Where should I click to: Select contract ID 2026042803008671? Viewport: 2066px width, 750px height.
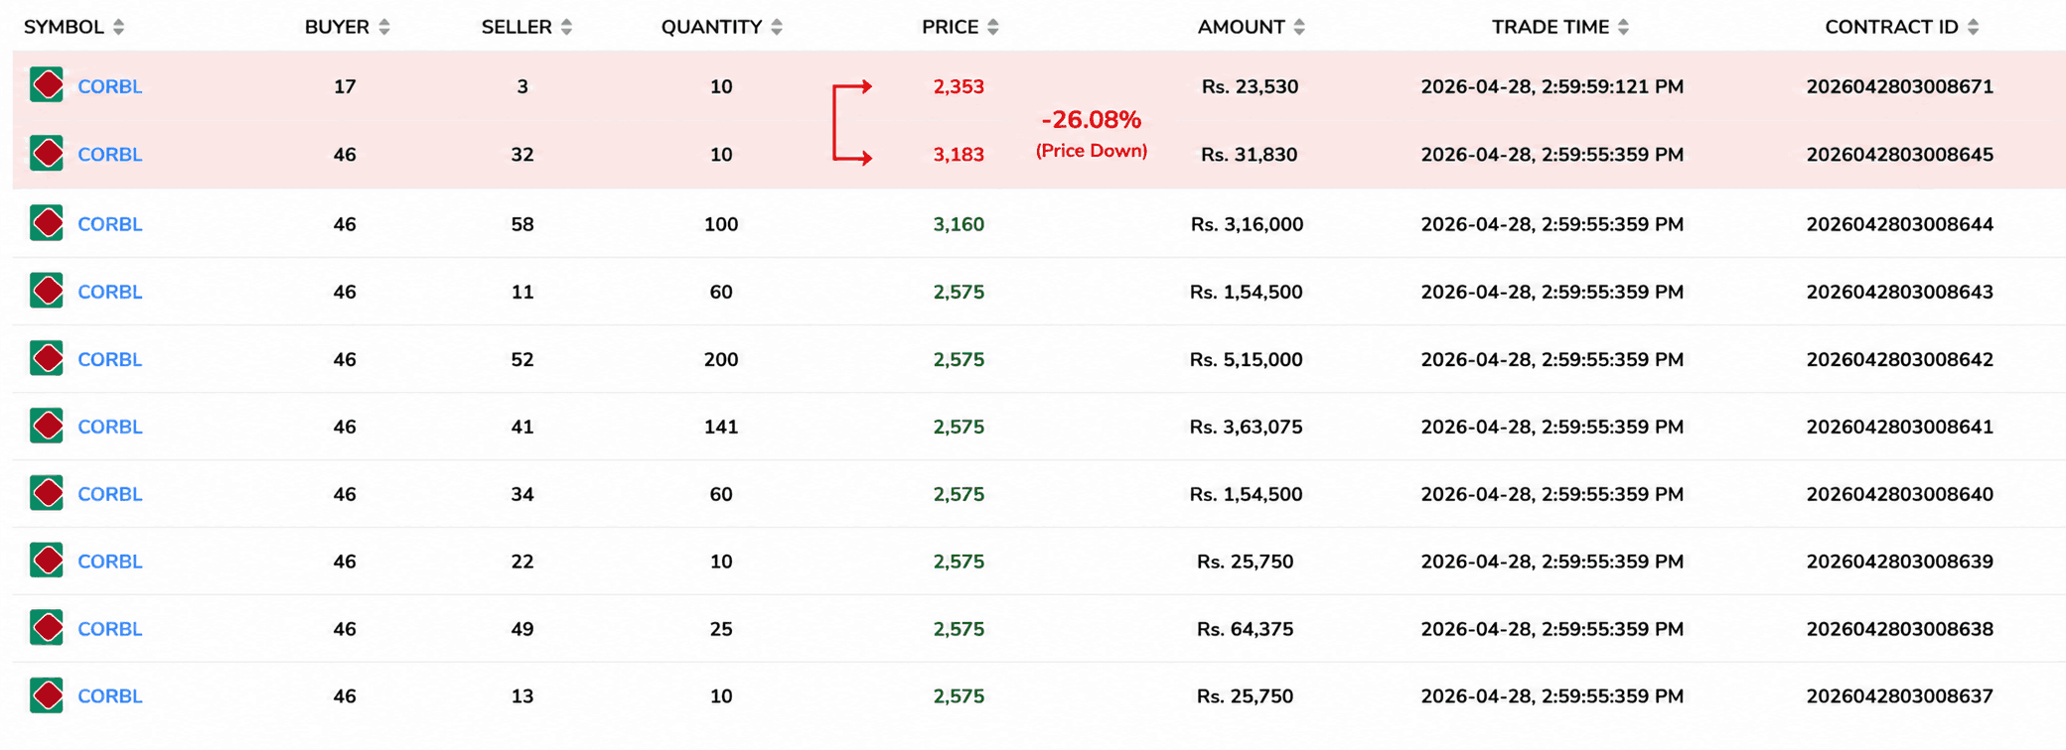(x=1899, y=87)
